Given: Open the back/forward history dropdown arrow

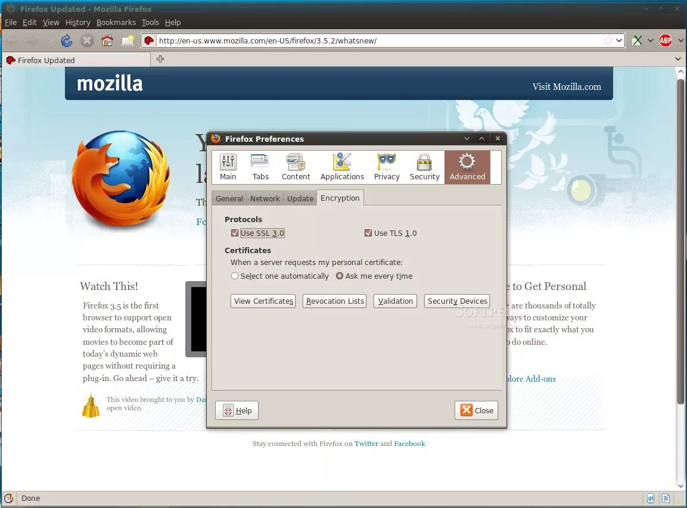Looking at the screenshot, I should point(50,41).
